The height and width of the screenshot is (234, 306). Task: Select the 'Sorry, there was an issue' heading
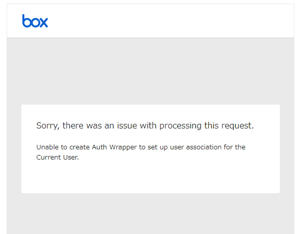point(145,125)
